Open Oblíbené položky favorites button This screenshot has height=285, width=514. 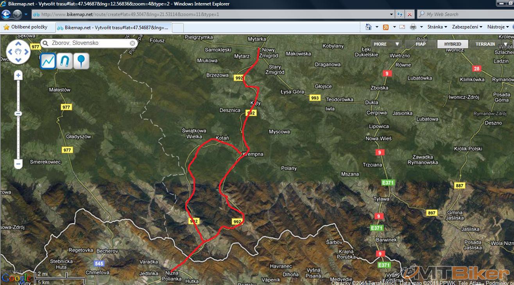pos(25,27)
